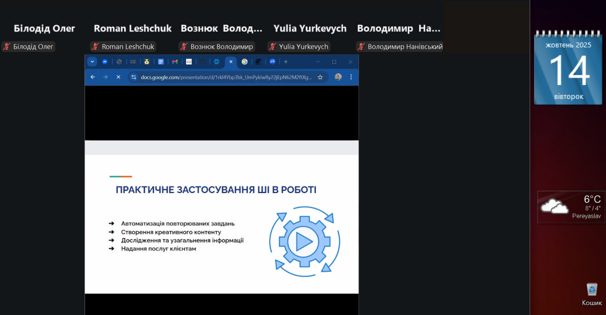Bookmark this page with star icon

320,77
